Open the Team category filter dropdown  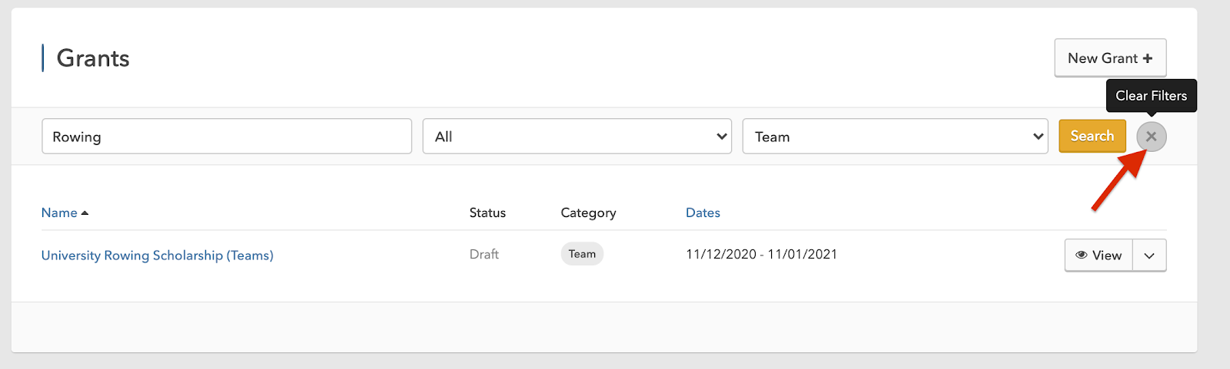(895, 137)
